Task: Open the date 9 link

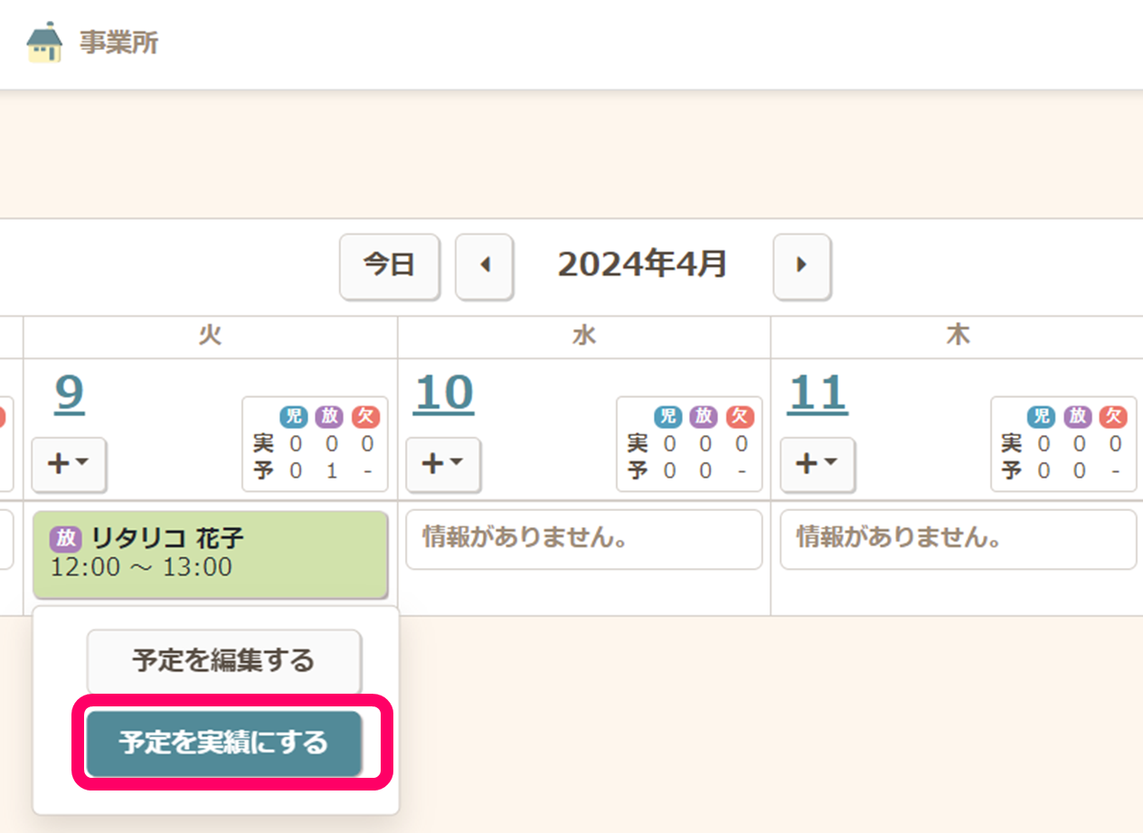Action: coord(70,393)
